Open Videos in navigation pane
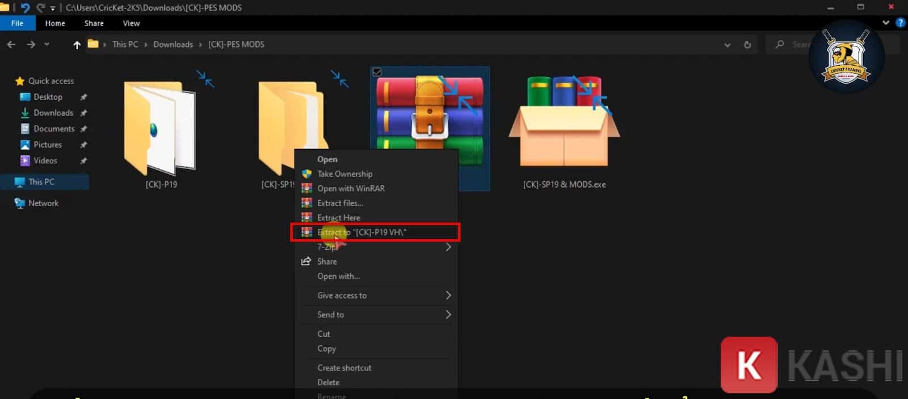This screenshot has height=399, width=908. point(45,160)
